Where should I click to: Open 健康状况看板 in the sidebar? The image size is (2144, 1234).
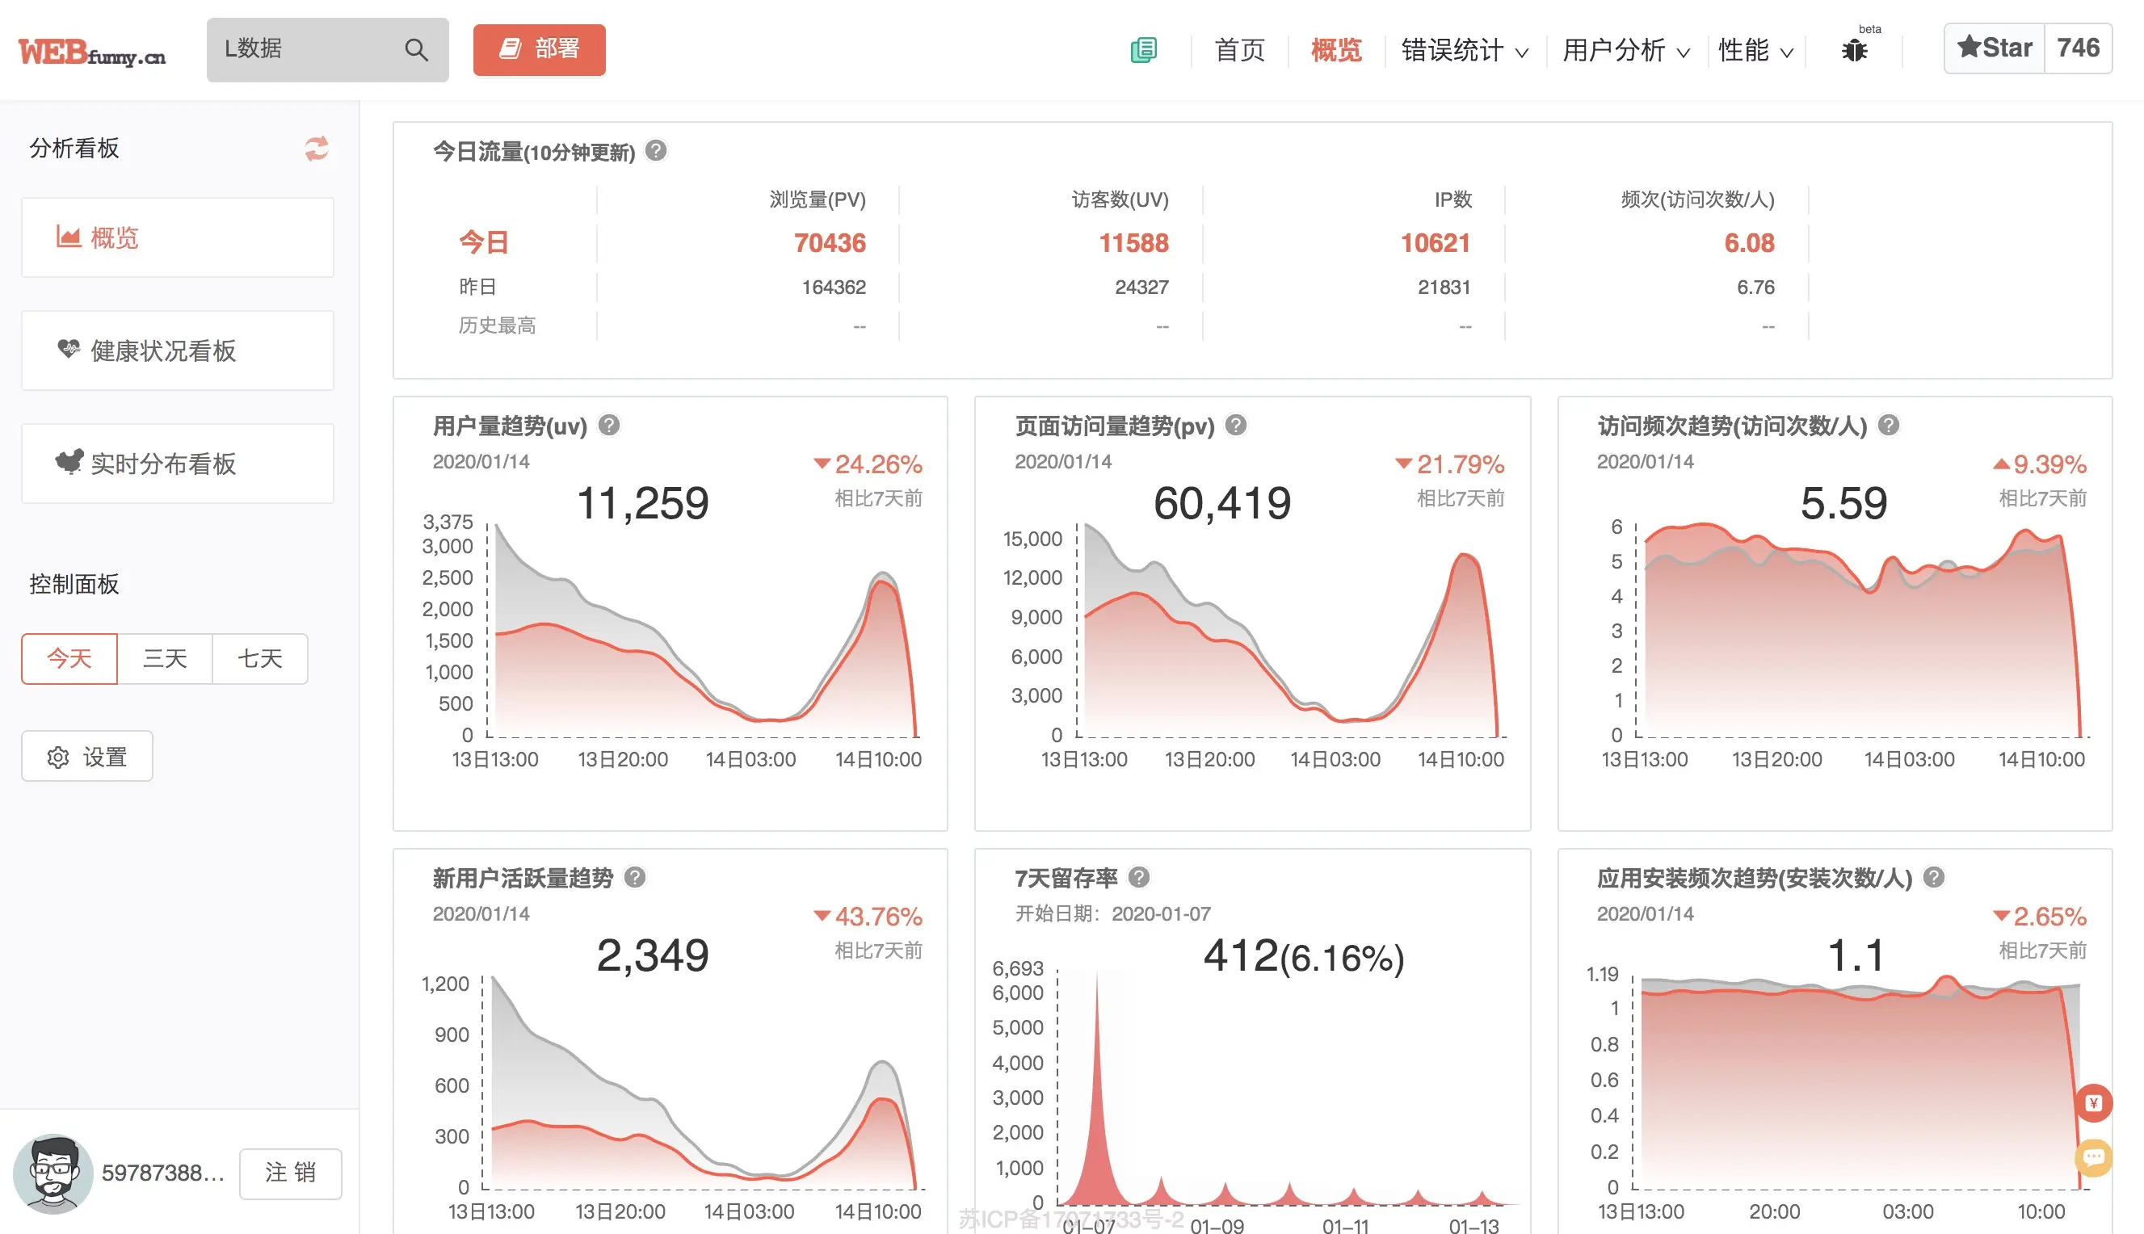[177, 350]
